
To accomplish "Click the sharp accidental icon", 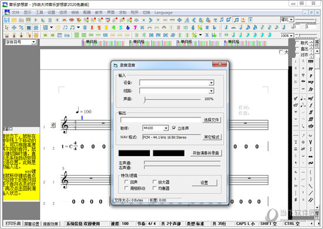I will (207, 28).
